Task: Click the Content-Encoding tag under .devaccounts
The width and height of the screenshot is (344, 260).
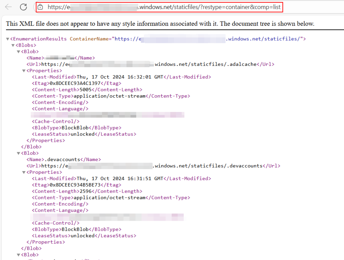Action: (60, 204)
